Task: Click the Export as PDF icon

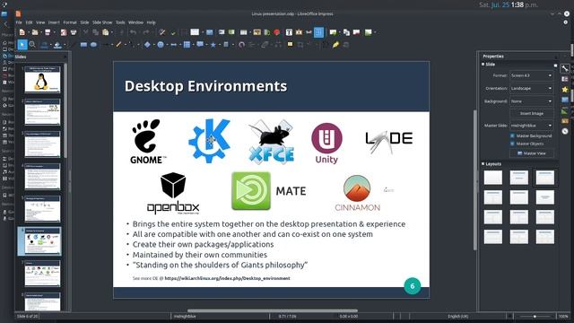Action: coord(64,32)
